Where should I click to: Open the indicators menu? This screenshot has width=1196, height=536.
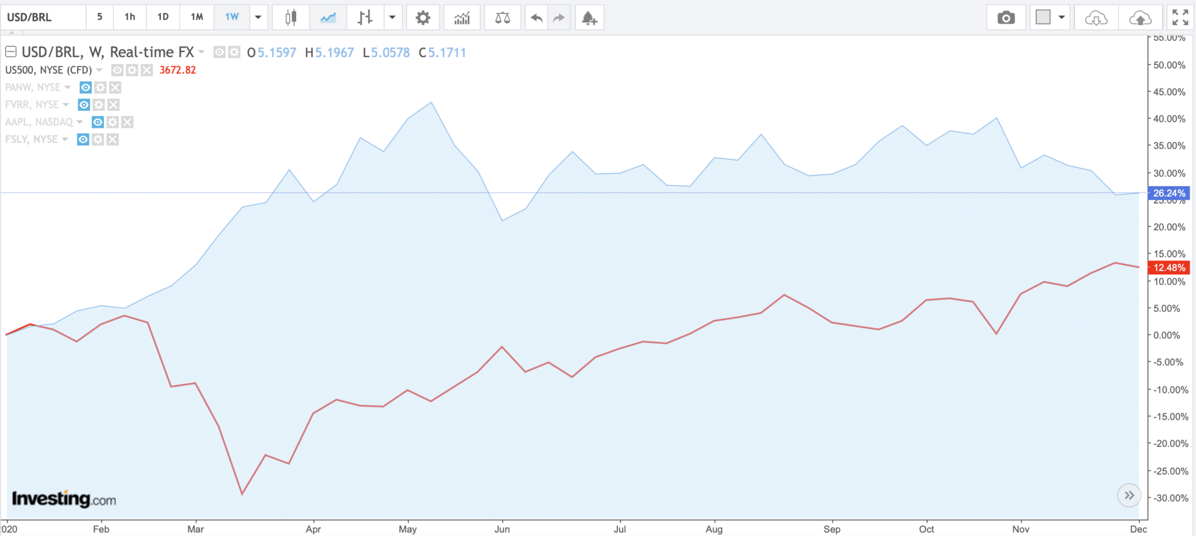[x=462, y=18]
